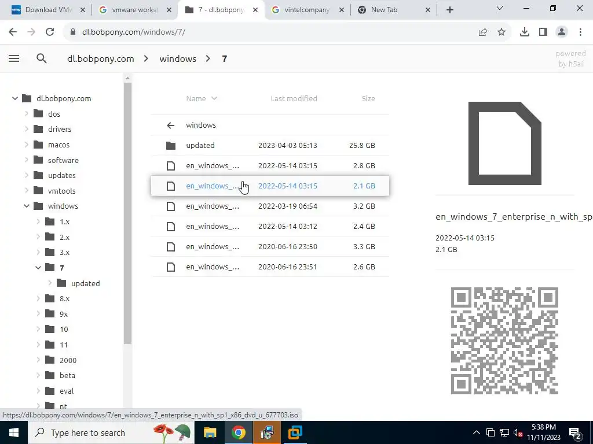593x444 pixels.
Task: Collapse the 7 folder tree node
Action: 38,268
